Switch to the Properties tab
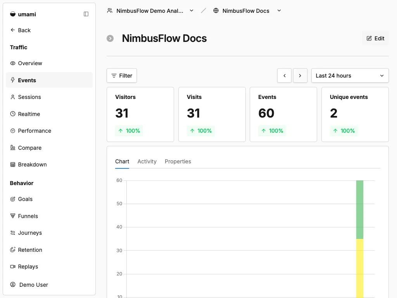 point(178,161)
